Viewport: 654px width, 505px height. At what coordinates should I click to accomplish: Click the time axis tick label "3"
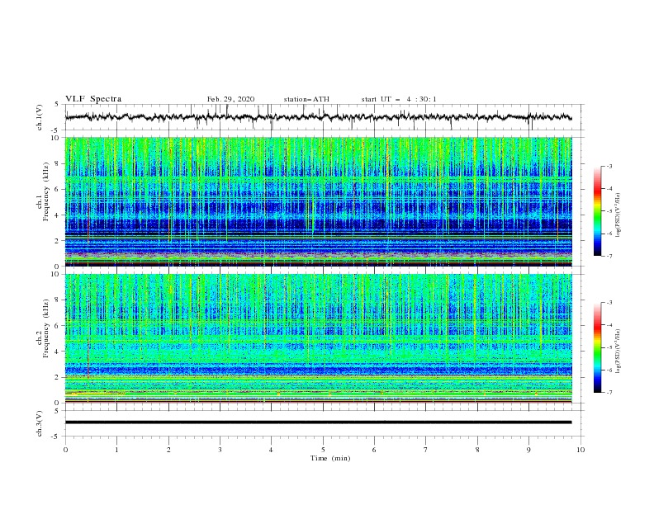220,450
